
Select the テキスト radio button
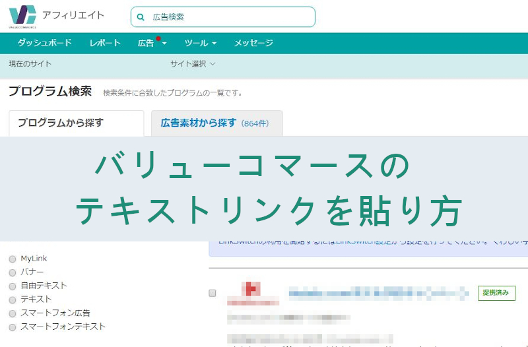pyautogui.click(x=13, y=300)
